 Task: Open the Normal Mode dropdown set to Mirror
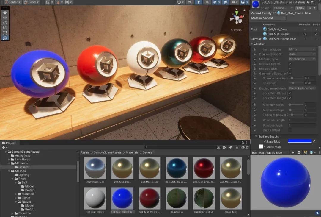pos(302,49)
